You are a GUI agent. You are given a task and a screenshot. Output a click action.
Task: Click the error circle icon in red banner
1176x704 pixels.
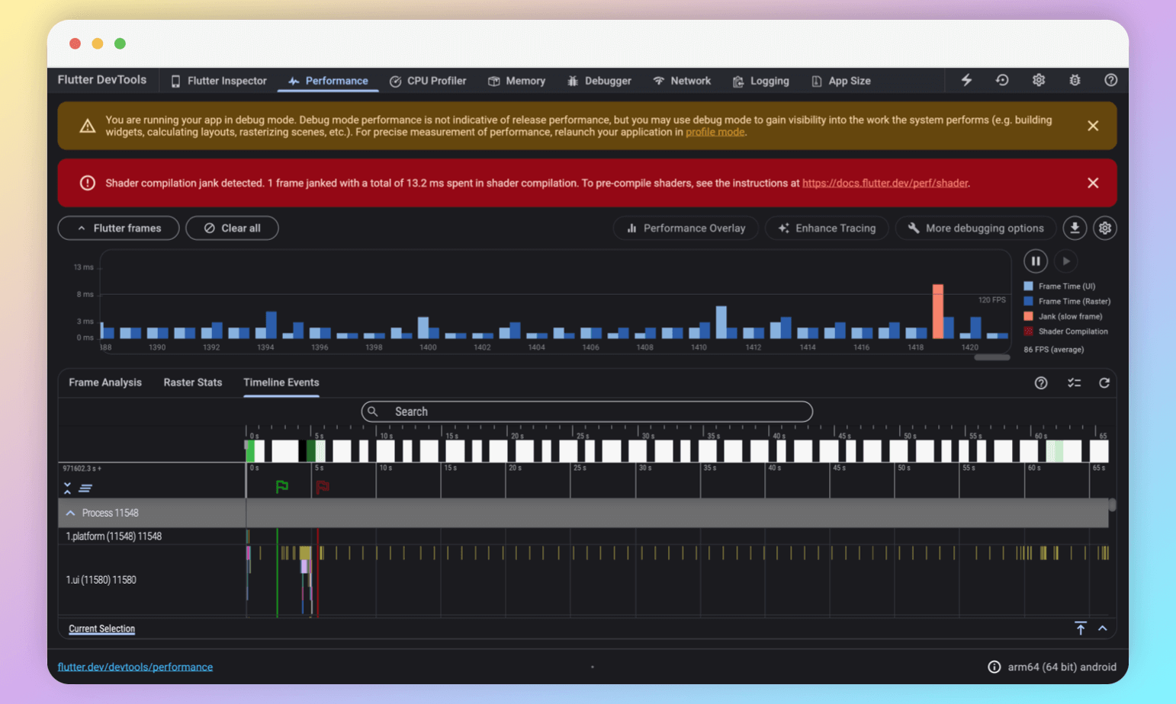pos(88,183)
